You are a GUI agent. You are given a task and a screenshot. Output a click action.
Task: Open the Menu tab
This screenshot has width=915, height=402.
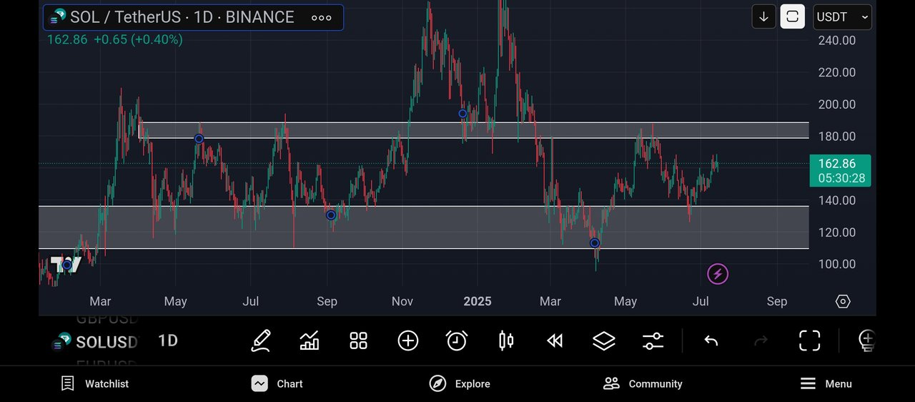pyautogui.click(x=826, y=384)
